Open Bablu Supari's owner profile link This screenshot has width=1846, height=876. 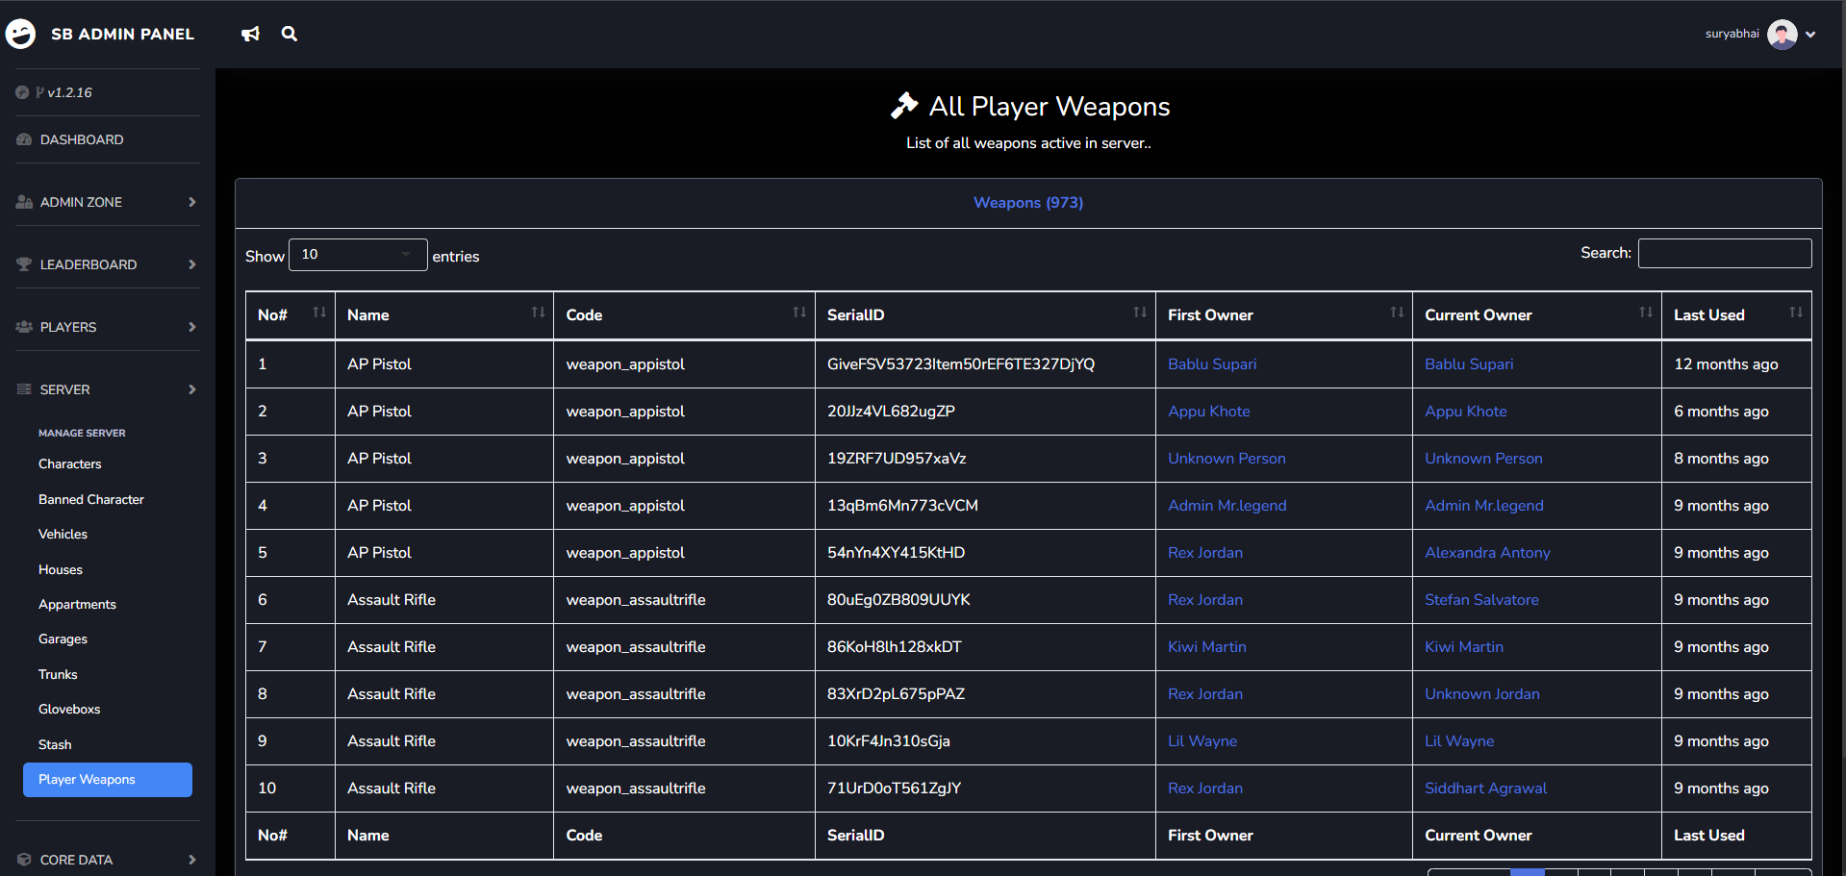coord(1211,363)
